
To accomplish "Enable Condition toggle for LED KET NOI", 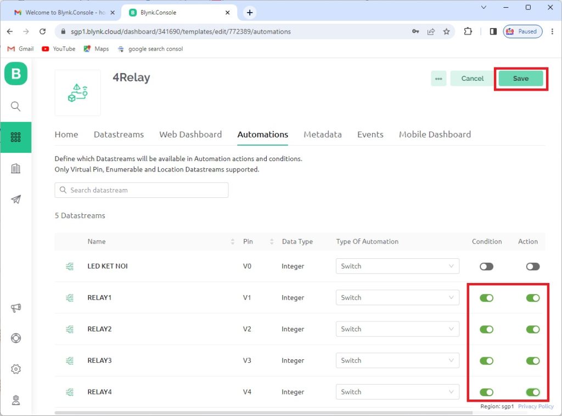I will (x=486, y=267).
